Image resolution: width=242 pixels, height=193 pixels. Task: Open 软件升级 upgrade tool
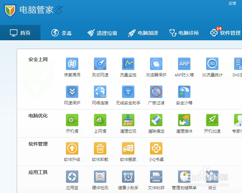click(72, 148)
